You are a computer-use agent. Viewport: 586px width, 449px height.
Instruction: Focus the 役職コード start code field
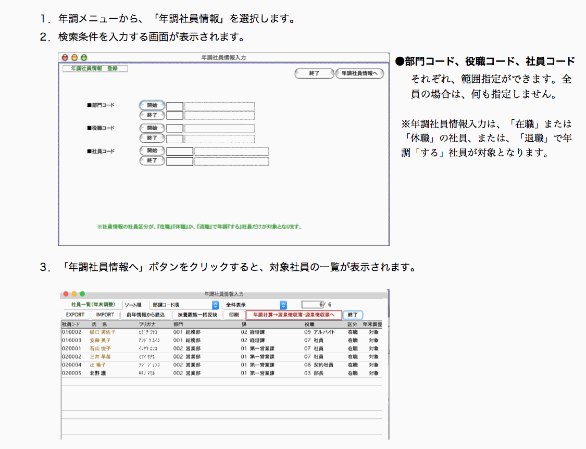click(174, 129)
